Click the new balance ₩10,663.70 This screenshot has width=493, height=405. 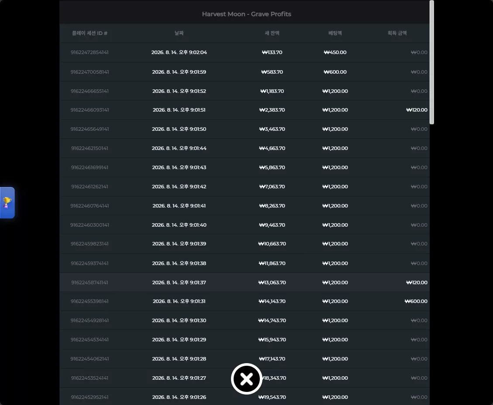(272, 244)
